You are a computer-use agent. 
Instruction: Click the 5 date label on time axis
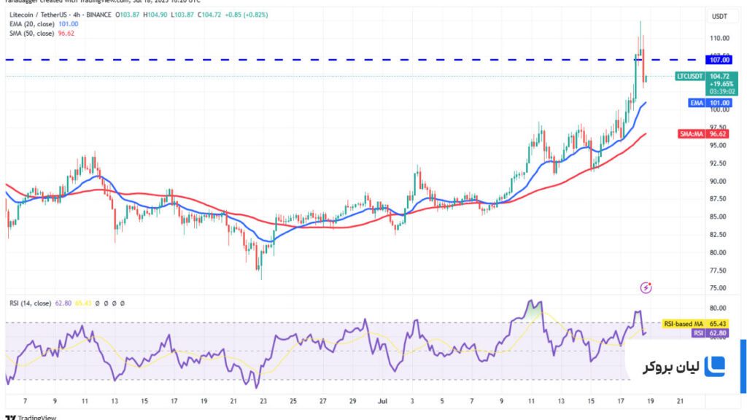point(441,402)
